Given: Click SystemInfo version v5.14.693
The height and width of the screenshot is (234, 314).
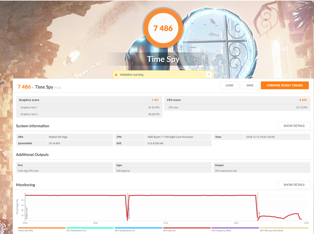Looking at the screenshot, I should [55, 143].
